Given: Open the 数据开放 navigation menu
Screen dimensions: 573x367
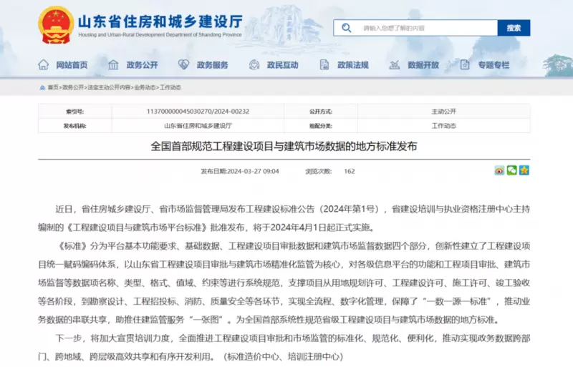Looking at the screenshot, I should 423,65.
